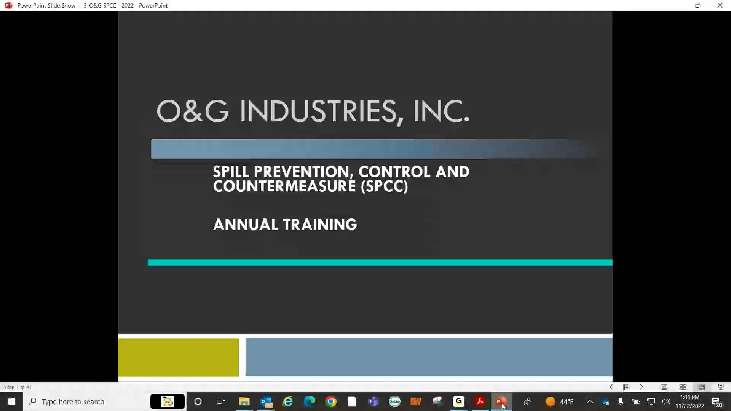The image size is (731, 411).
Task: Open Adobe Acrobat from the taskbar
Action: [x=480, y=401]
